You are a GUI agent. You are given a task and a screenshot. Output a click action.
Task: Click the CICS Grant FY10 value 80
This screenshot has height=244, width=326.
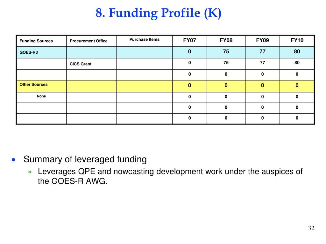[297, 63]
